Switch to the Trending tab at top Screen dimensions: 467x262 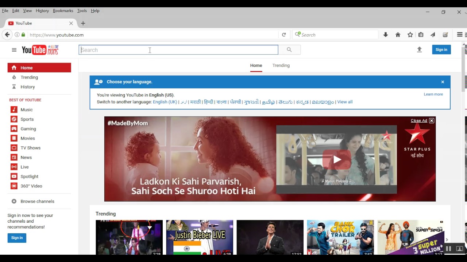click(281, 65)
